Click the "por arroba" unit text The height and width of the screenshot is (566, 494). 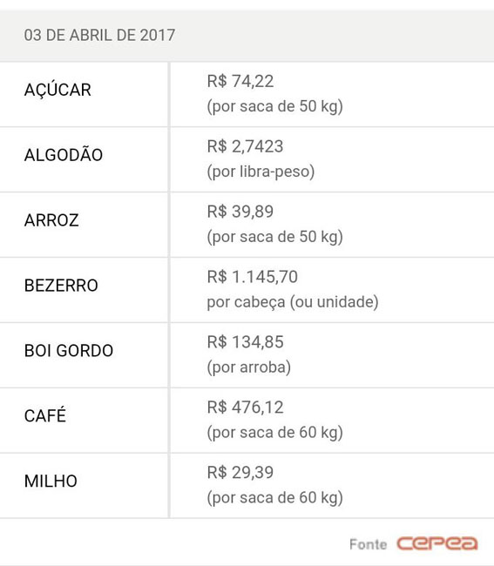point(249,367)
